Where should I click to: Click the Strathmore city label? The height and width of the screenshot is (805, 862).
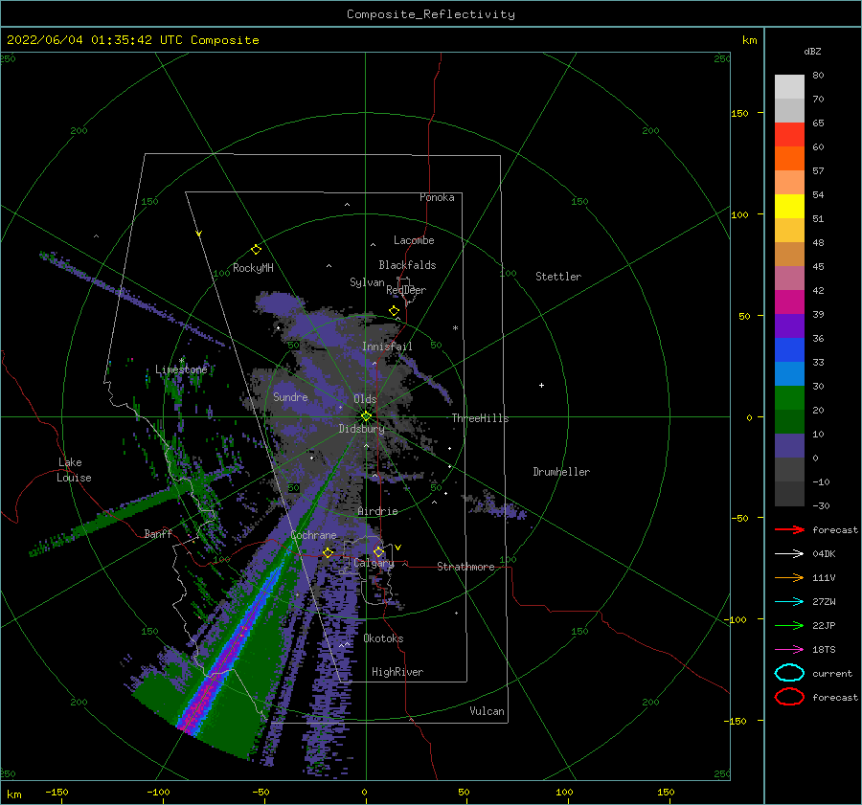(465, 567)
